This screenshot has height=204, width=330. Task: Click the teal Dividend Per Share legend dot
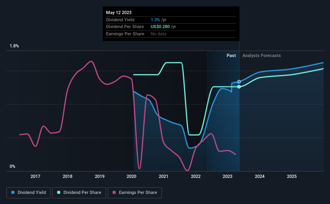[59, 192]
